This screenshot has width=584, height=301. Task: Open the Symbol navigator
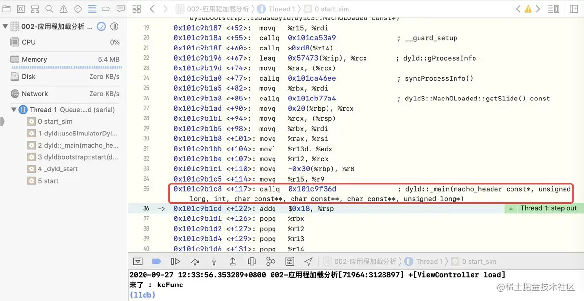(x=35, y=9)
